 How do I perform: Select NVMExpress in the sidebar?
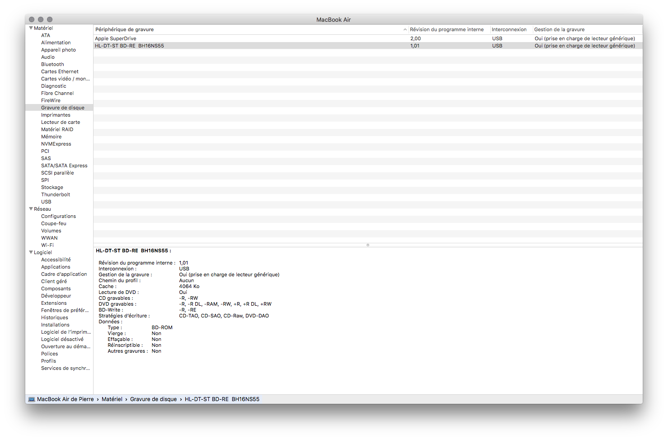point(56,144)
